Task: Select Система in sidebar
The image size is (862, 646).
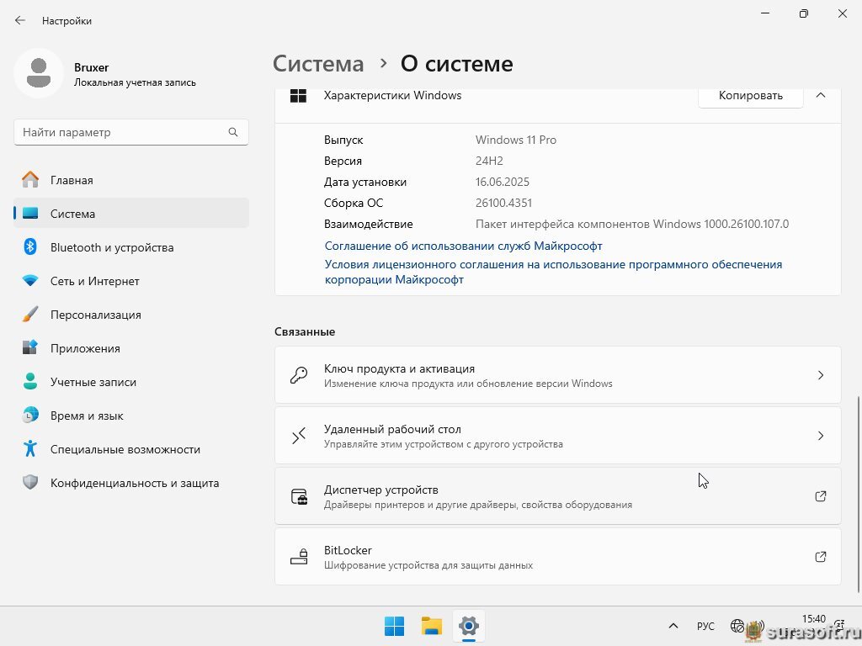Action: [130, 213]
